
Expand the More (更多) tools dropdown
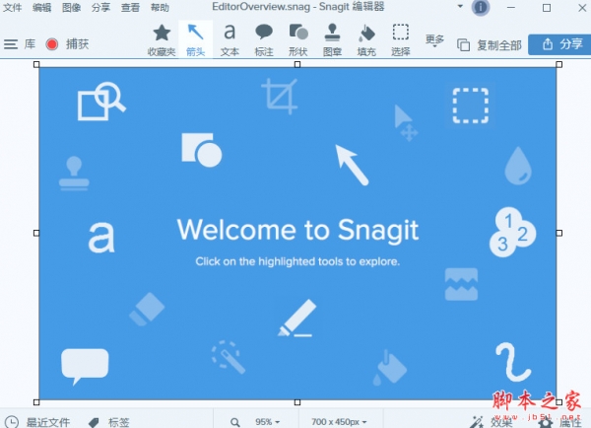pos(434,40)
